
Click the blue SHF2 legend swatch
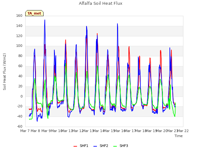click(x=95, y=146)
